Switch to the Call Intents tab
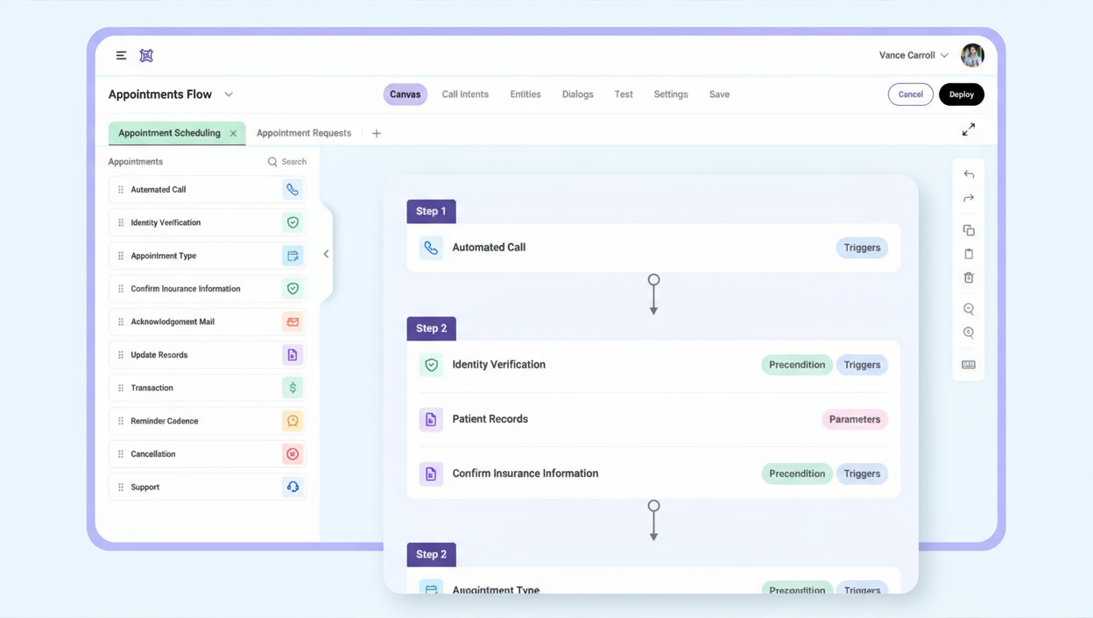 pyautogui.click(x=465, y=95)
